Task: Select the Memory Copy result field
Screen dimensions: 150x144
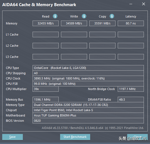Action: tap(102, 23)
